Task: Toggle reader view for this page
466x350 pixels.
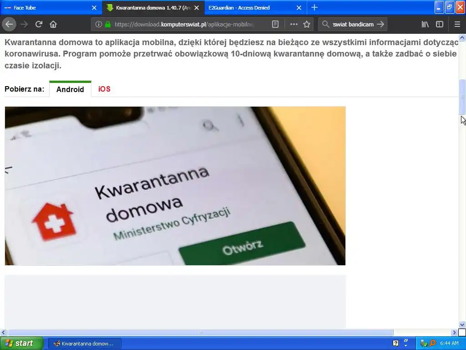Action: pyautogui.click(x=275, y=25)
